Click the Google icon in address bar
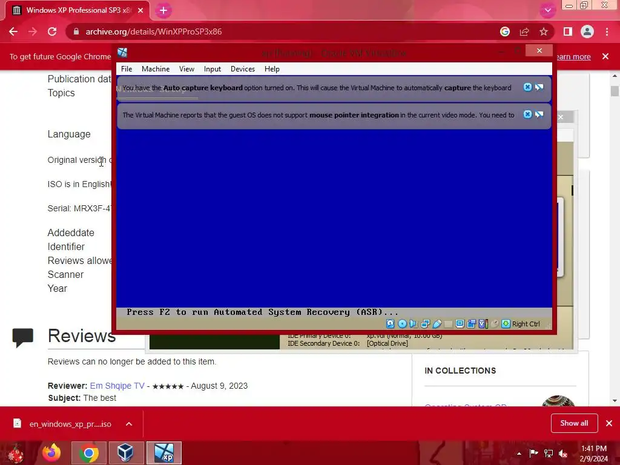Viewport: 620px width, 465px height. (505, 31)
